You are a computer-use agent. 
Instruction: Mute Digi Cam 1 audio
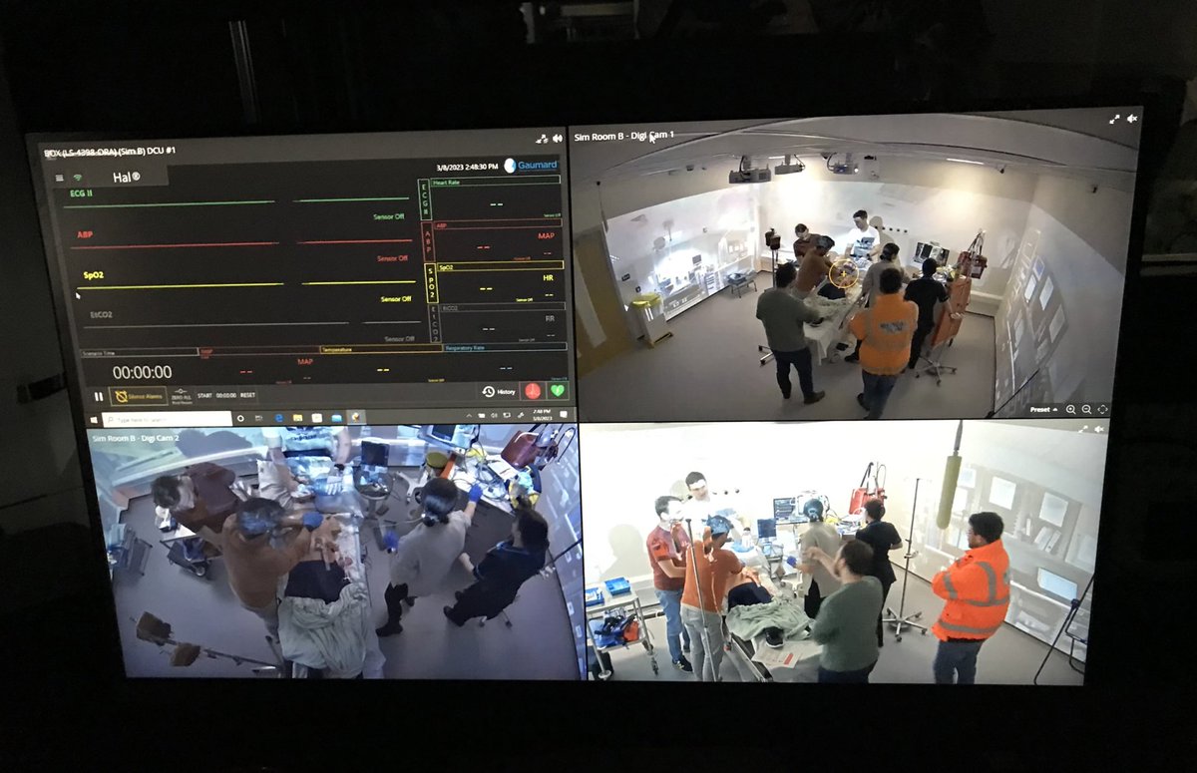[x=1131, y=118]
